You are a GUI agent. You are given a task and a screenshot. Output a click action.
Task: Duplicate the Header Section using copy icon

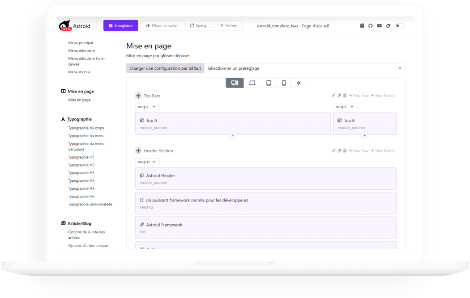pyautogui.click(x=339, y=151)
